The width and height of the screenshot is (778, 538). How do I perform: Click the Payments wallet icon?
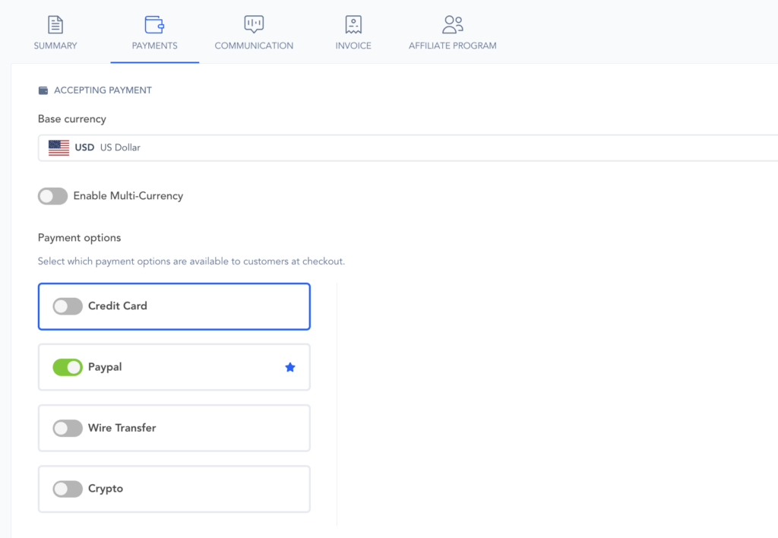[154, 24]
